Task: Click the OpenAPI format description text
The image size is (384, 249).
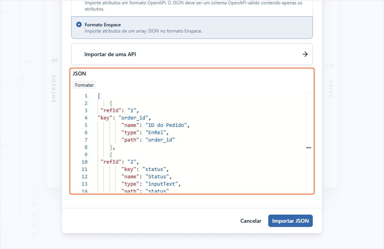Action: pyautogui.click(x=193, y=6)
